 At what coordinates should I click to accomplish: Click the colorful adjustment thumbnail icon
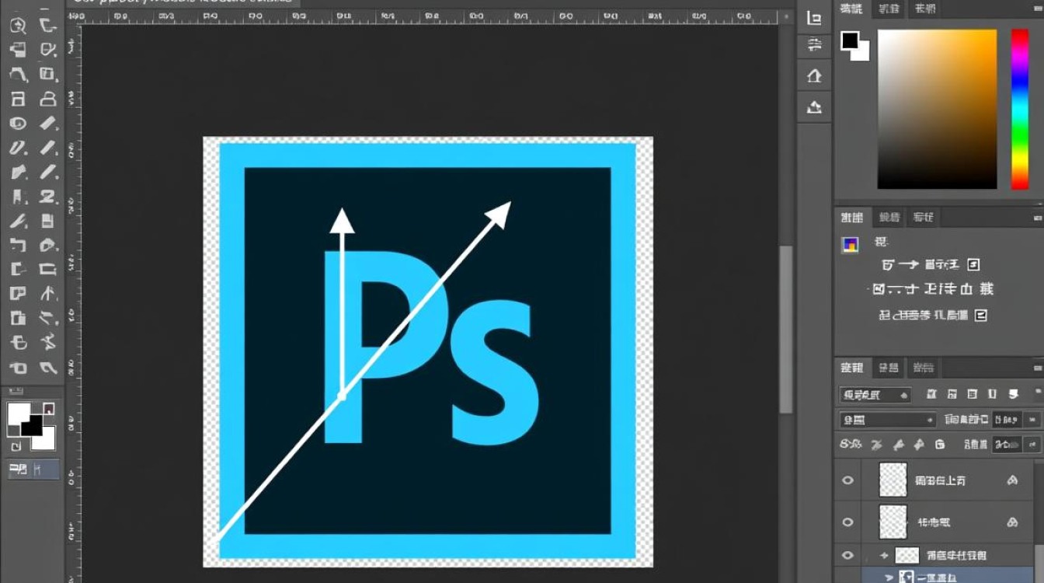(x=850, y=245)
